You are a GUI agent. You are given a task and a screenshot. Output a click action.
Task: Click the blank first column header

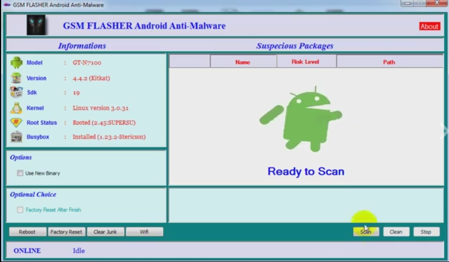[190, 62]
